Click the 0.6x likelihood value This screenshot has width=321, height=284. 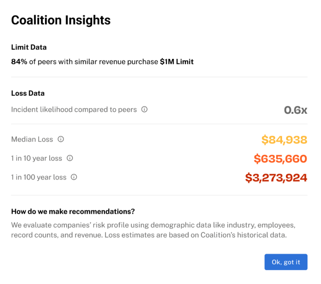coord(295,110)
